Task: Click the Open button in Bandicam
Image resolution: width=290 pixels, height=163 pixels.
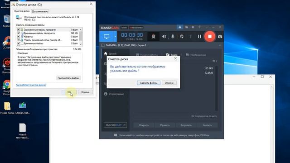Action: 144,125
